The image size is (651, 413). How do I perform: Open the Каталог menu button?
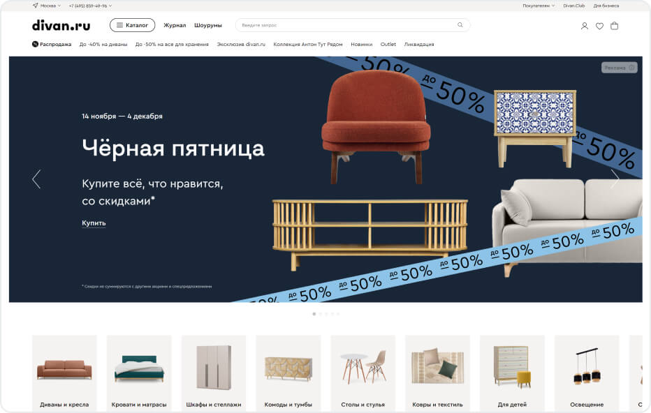[132, 25]
